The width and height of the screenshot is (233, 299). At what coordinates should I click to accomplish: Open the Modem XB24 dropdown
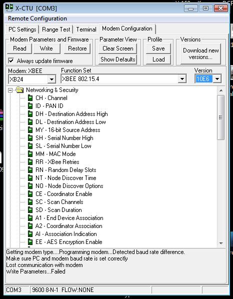point(51,79)
